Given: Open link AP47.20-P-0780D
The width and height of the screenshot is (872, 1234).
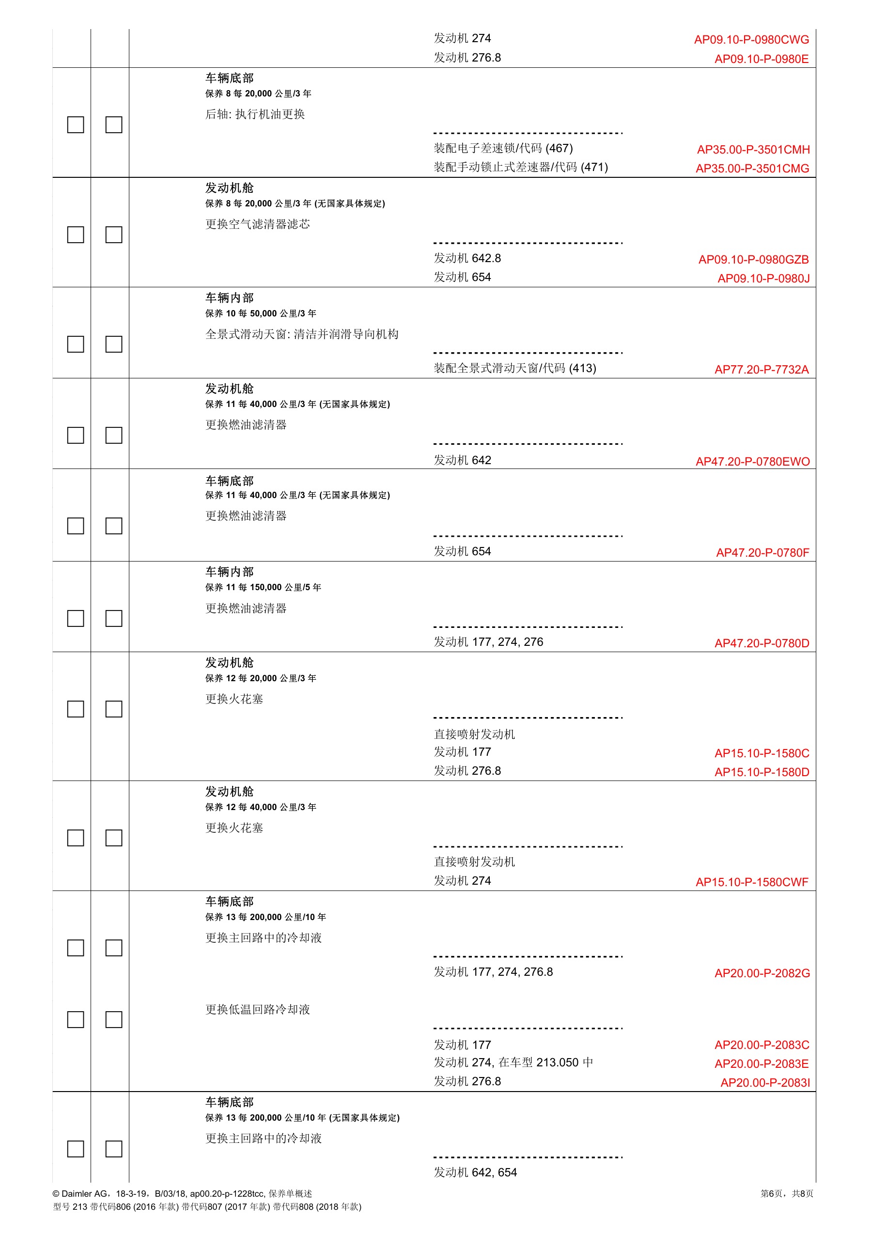Looking at the screenshot, I should click(x=762, y=643).
